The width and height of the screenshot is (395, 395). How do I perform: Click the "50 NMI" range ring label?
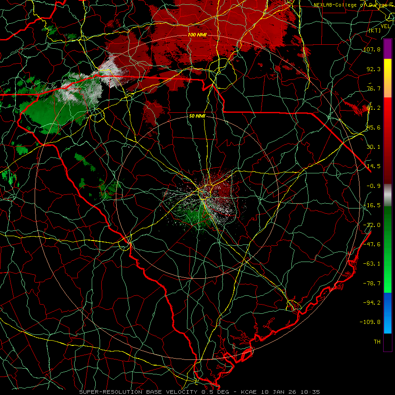[x=197, y=116]
